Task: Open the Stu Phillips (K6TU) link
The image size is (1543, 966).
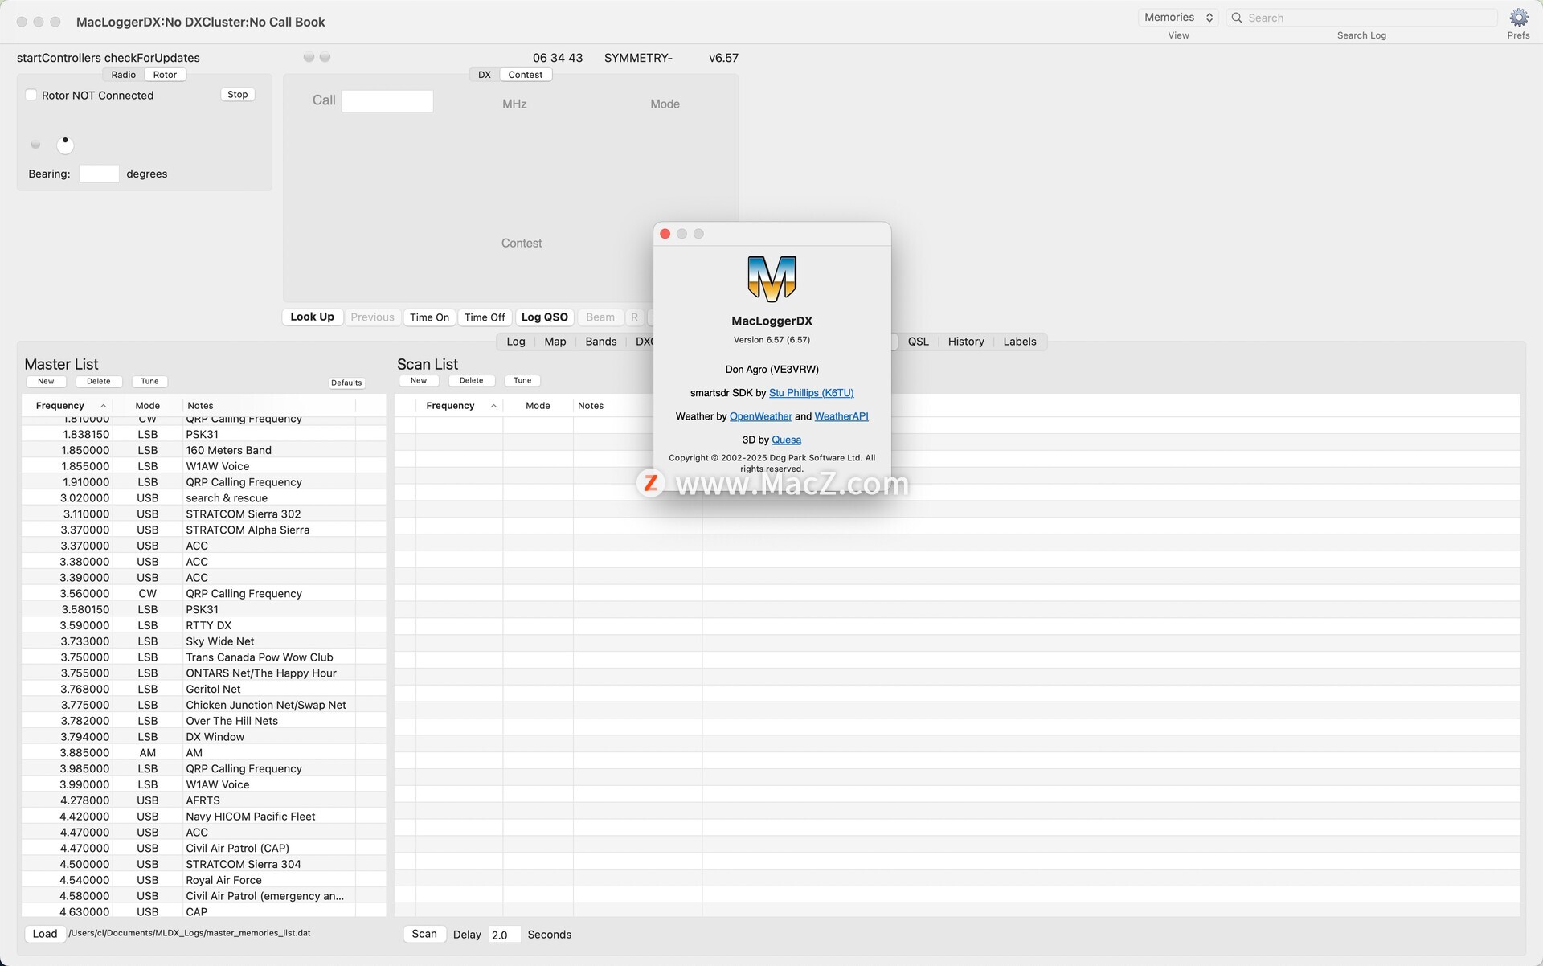Action: [x=811, y=393]
